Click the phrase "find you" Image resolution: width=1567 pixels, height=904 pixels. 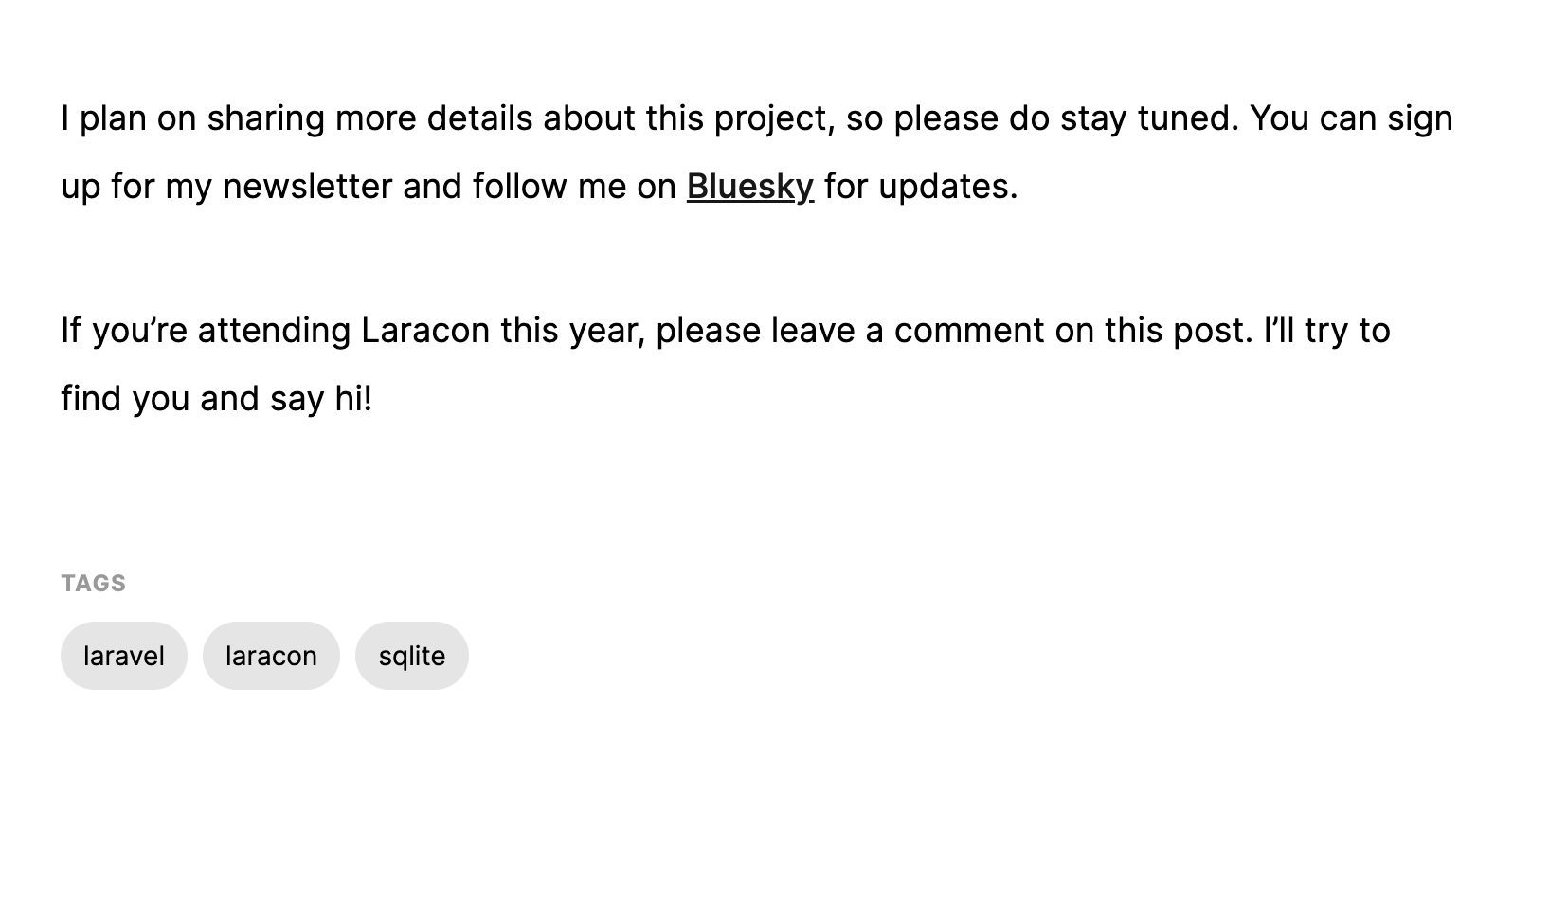pyautogui.click(x=125, y=399)
